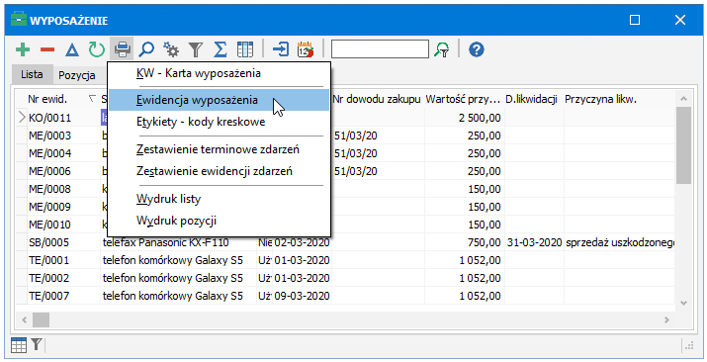The image size is (707, 362).
Task: Click the magnifying glass search icon
Action: point(146,49)
